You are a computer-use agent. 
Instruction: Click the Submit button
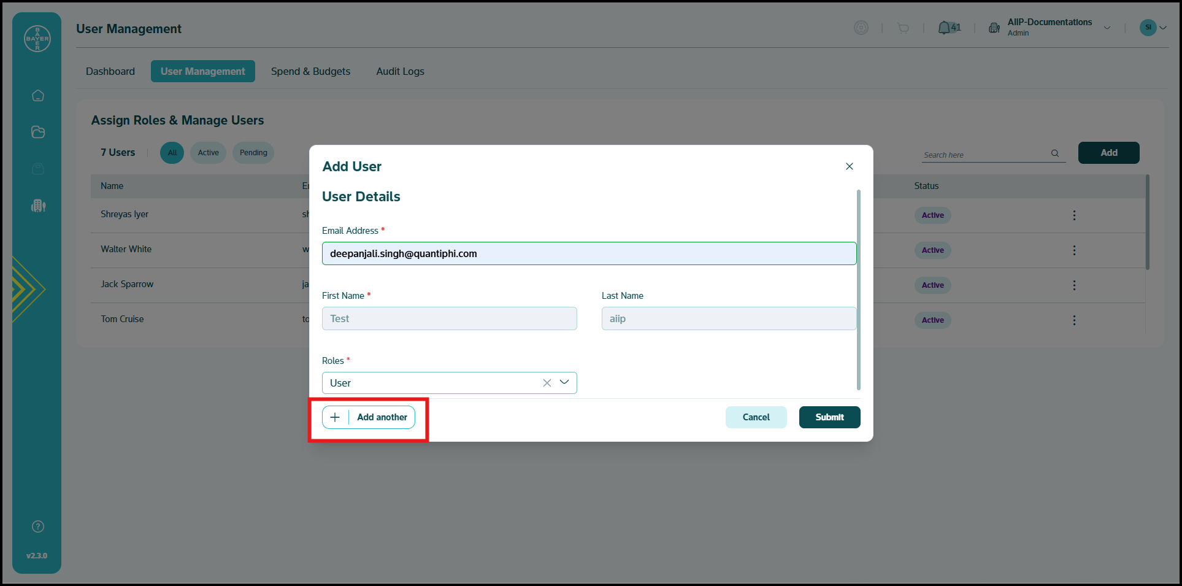click(829, 417)
